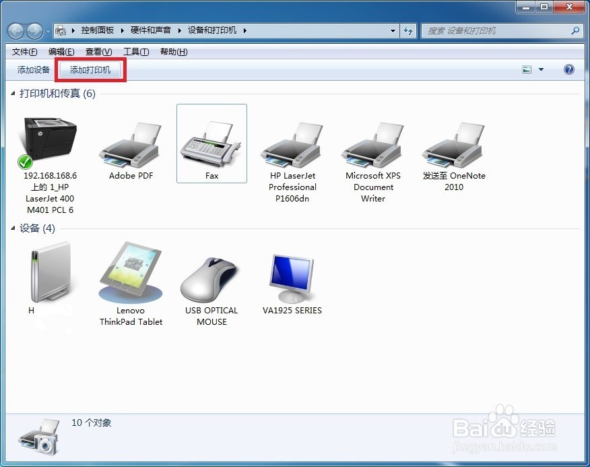Open the address bar history dropdown
Image resolution: width=590 pixels, height=467 pixels.
click(x=393, y=30)
